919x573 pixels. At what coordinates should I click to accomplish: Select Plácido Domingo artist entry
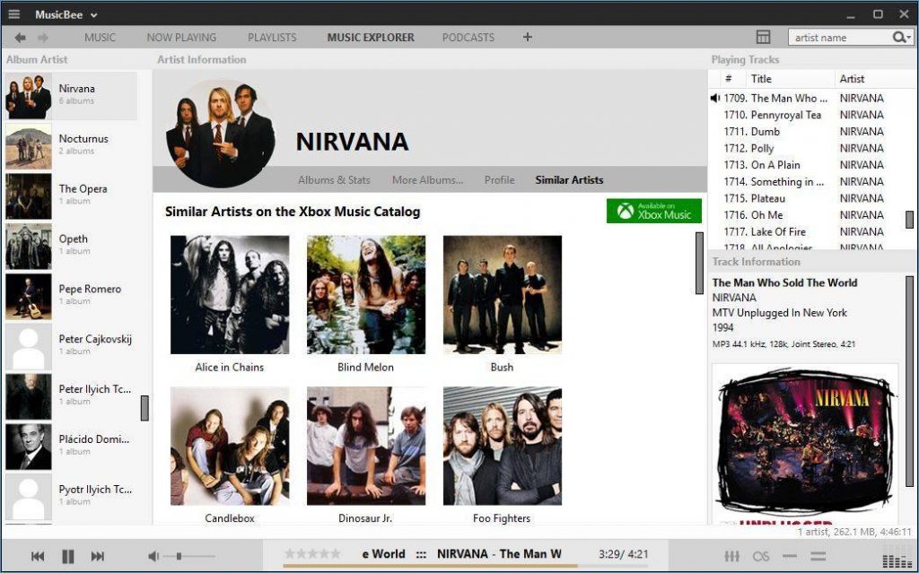pos(71,447)
